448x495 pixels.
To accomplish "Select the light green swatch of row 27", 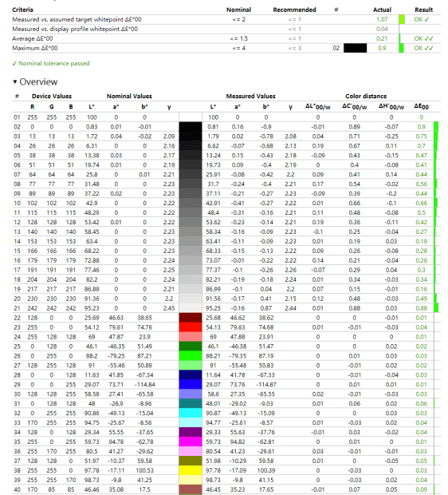I will 191,365.
